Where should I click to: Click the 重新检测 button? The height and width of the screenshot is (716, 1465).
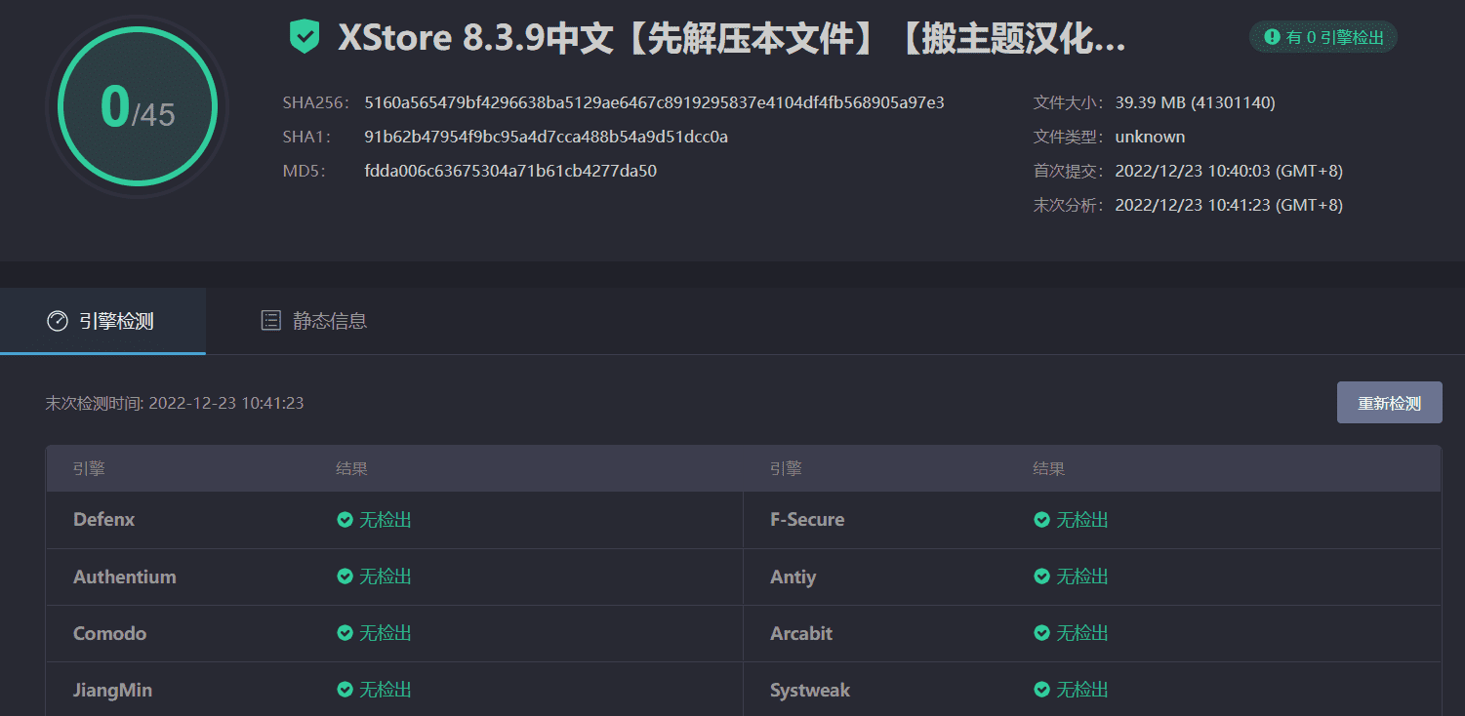(1389, 403)
